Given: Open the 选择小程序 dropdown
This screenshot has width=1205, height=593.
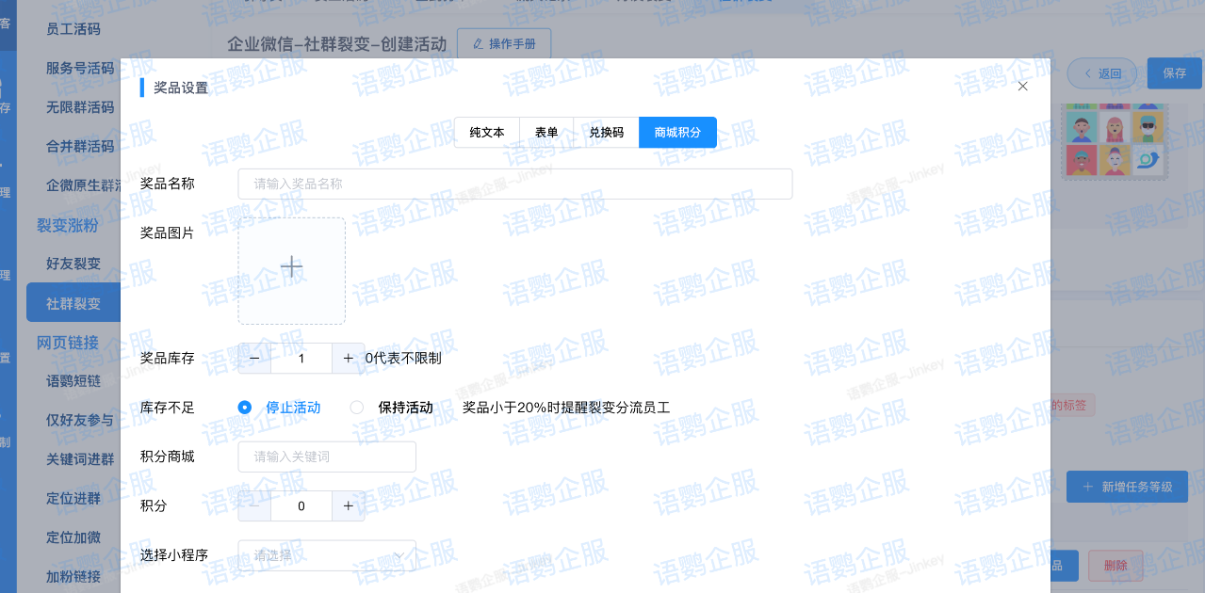Looking at the screenshot, I should click(327, 555).
